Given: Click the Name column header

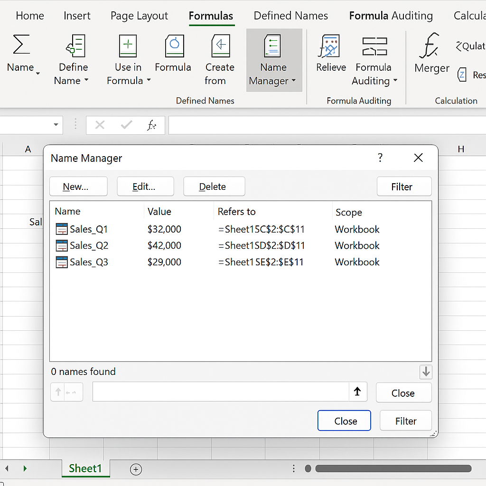Looking at the screenshot, I should (x=67, y=211).
